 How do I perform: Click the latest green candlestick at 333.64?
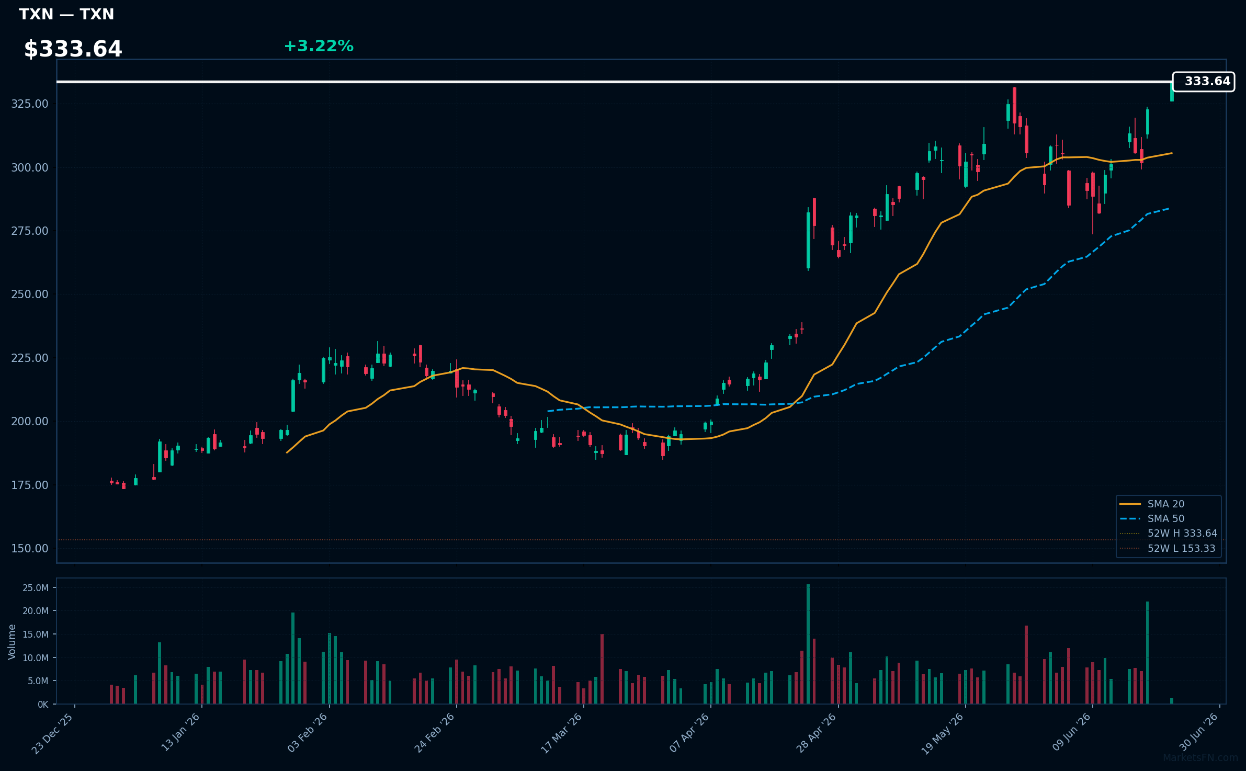[1172, 92]
